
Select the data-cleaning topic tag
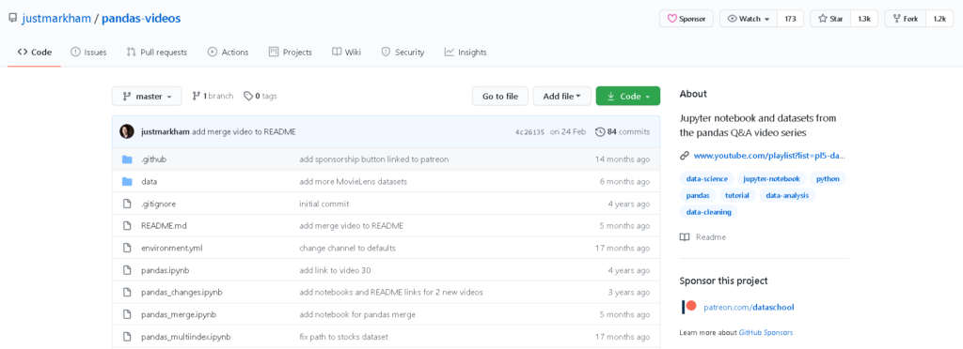coord(709,212)
